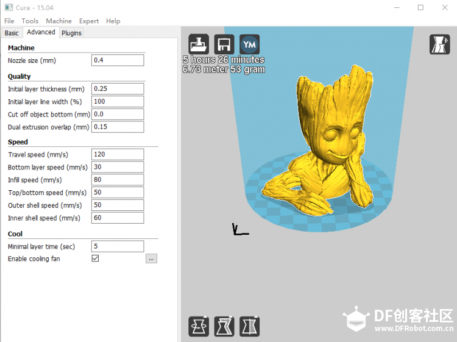Maximize the Cura window

(420, 7)
